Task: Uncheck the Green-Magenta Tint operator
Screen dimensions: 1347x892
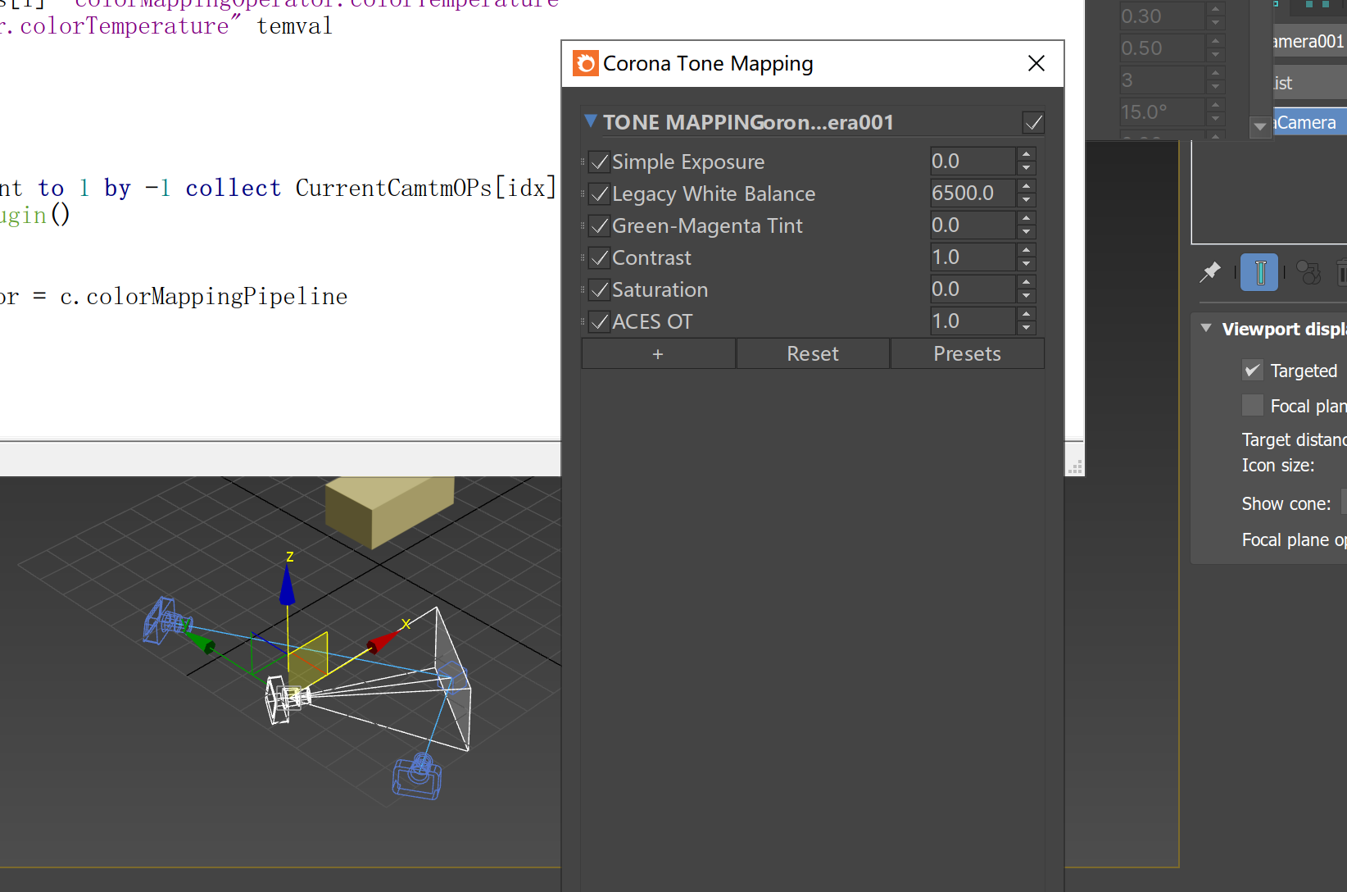Action: (600, 225)
